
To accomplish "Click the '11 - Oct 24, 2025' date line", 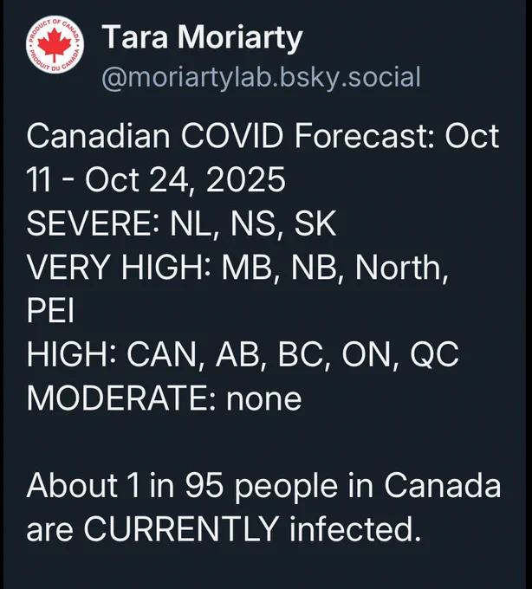I will tap(156, 179).
